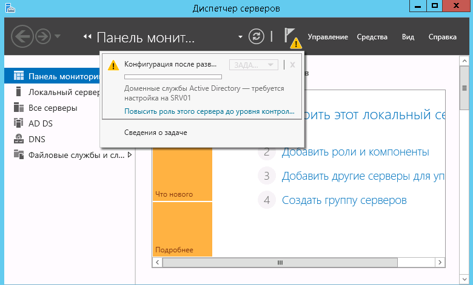The width and height of the screenshot is (473, 285).
Task: Open the breadcrumb dropdown next to title
Action: [240, 37]
